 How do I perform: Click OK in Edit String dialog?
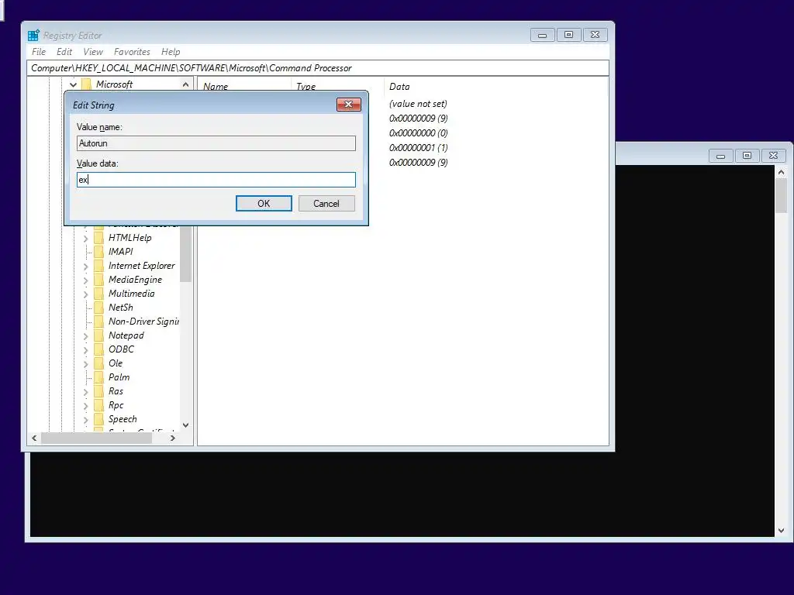[x=264, y=204]
